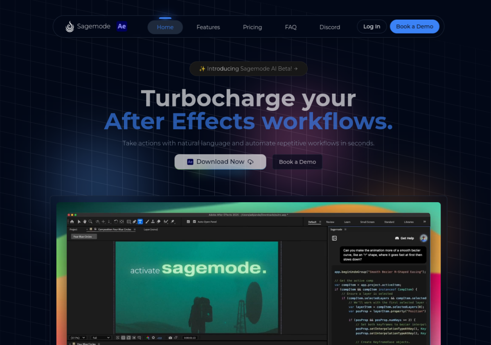Select the Puppet Pin tool
491x345 pixels.
[x=172, y=222]
